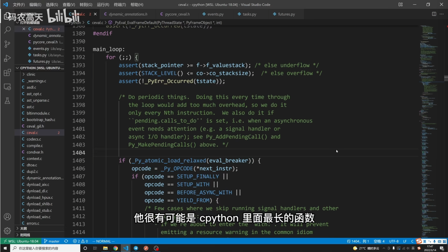Open ceval_gil.h in the file tree
This screenshot has width=448, height=252.
(x=35, y=126)
